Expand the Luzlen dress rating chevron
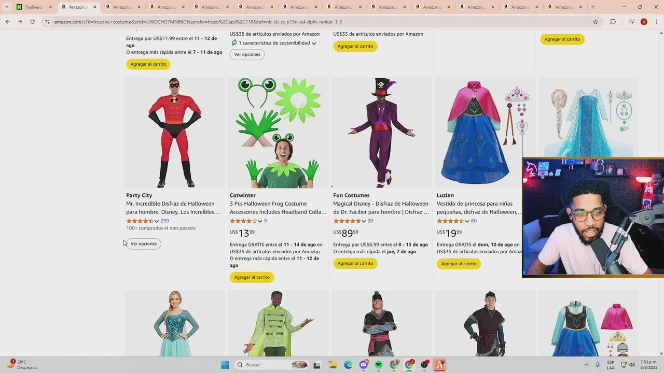Viewport: 664px width, 373px height. pos(467,221)
